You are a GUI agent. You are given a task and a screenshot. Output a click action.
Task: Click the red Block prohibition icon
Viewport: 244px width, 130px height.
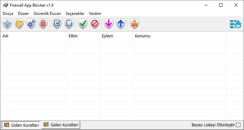[x=95, y=23]
